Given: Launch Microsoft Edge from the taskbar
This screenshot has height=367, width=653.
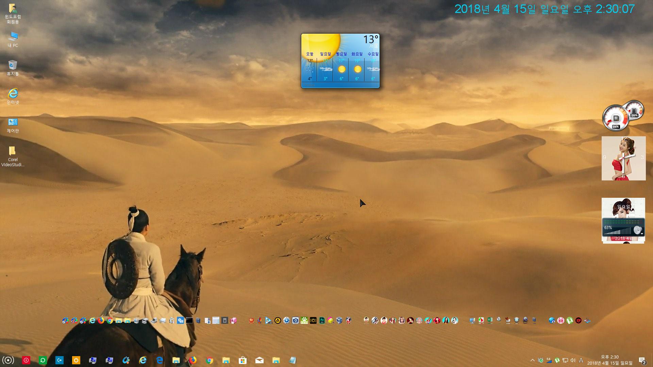Looking at the screenshot, I should point(160,360).
